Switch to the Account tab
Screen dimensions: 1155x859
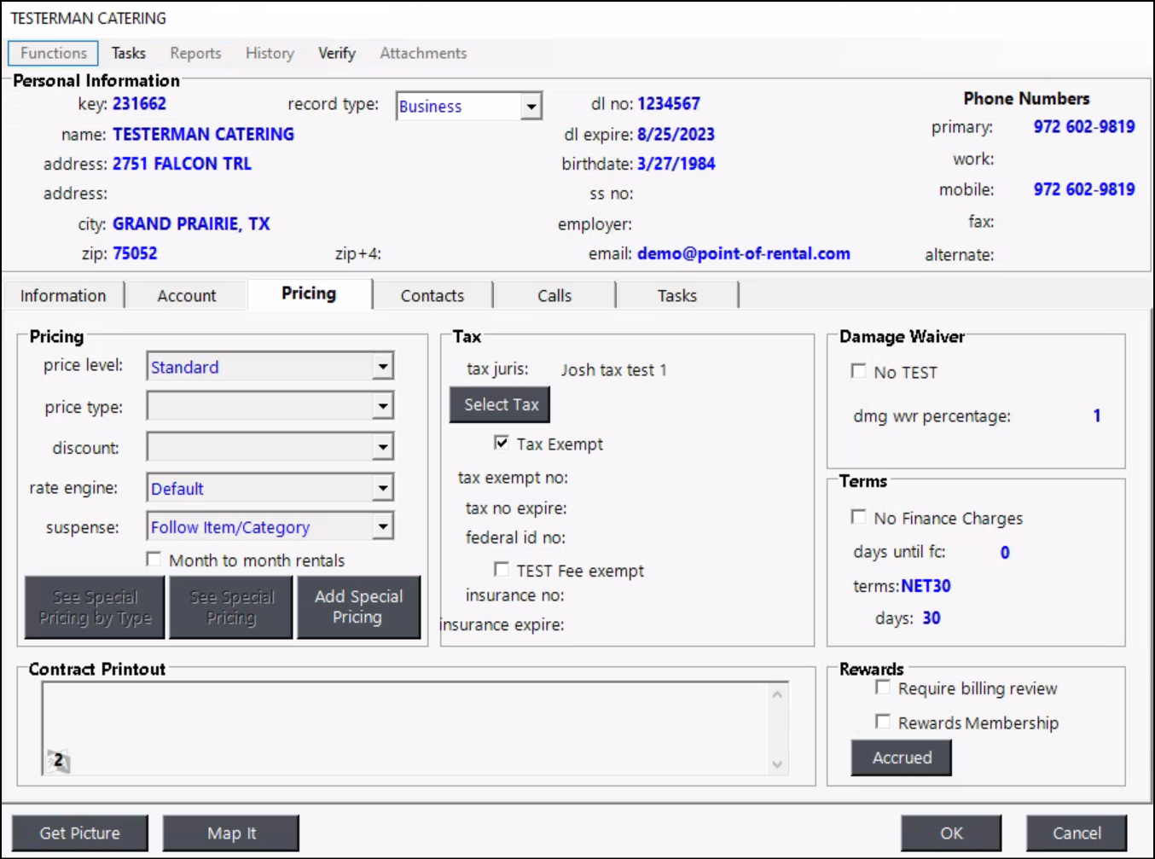pyautogui.click(x=186, y=296)
